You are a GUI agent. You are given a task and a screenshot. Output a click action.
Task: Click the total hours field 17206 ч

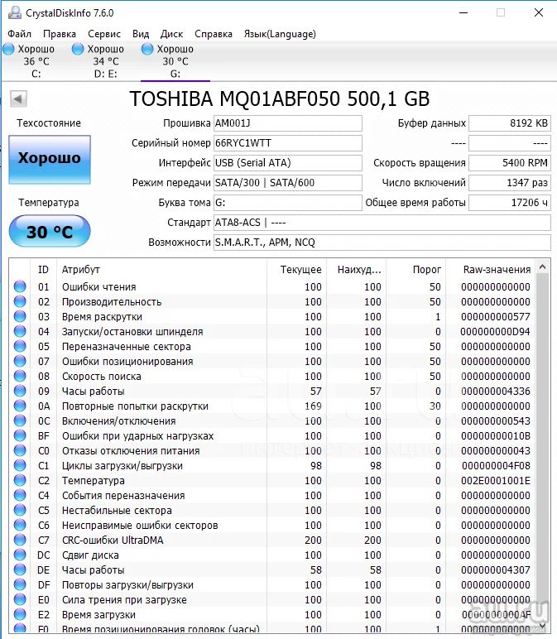pos(510,203)
